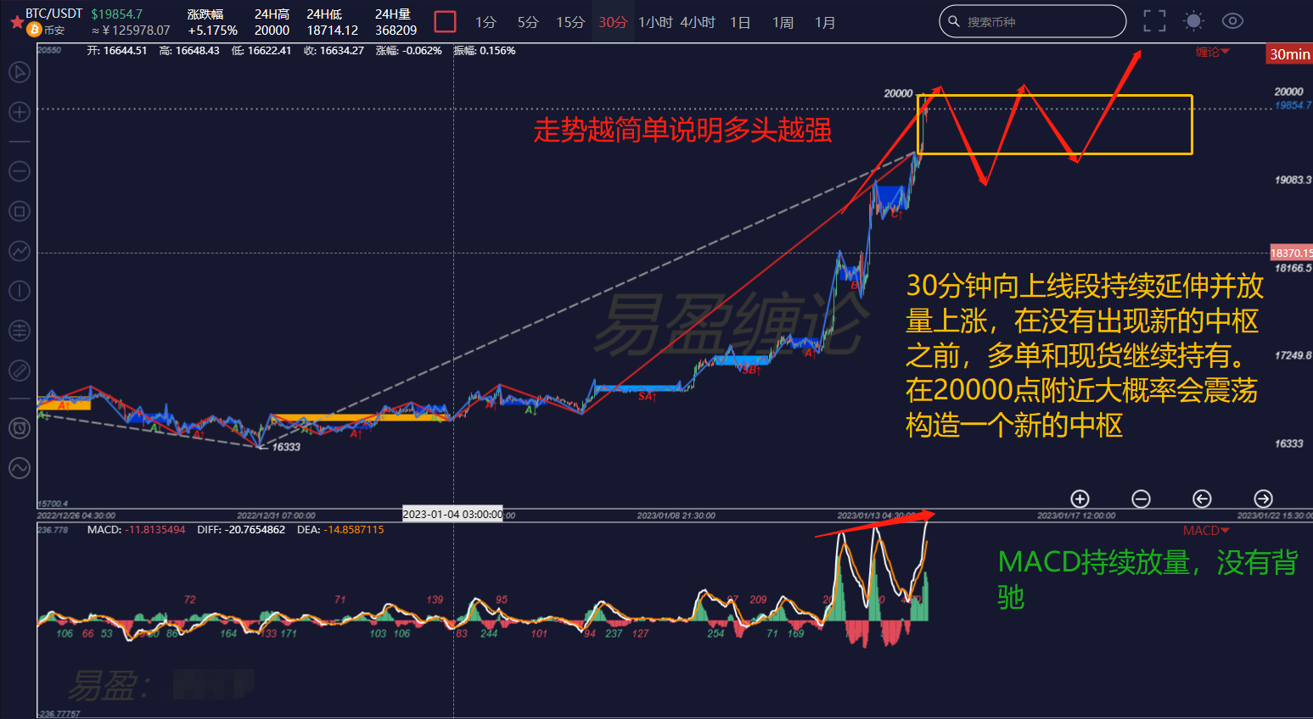Image resolution: width=1313 pixels, height=719 pixels.
Task: Click the 19854.7 current price axis label
Action: click(x=1293, y=106)
